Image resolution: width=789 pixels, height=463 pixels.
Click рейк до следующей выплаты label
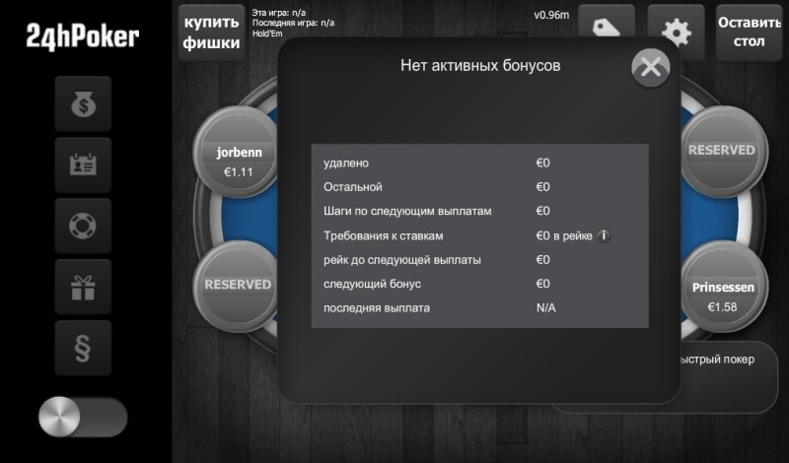click(x=402, y=260)
